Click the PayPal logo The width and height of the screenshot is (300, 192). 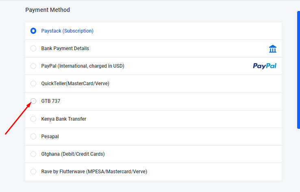(x=265, y=66)
